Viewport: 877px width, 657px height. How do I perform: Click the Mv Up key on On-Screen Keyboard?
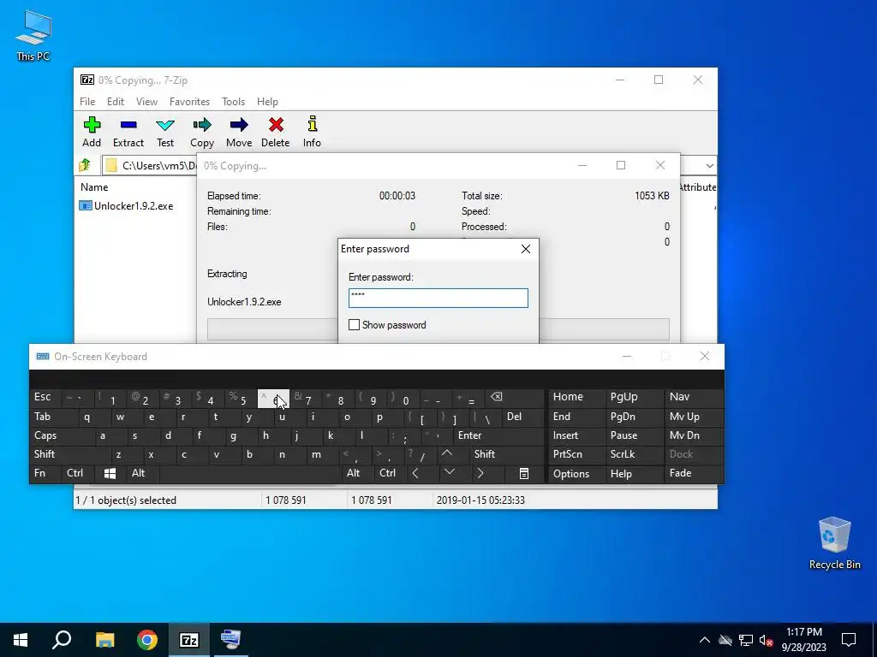pos(694,417)
